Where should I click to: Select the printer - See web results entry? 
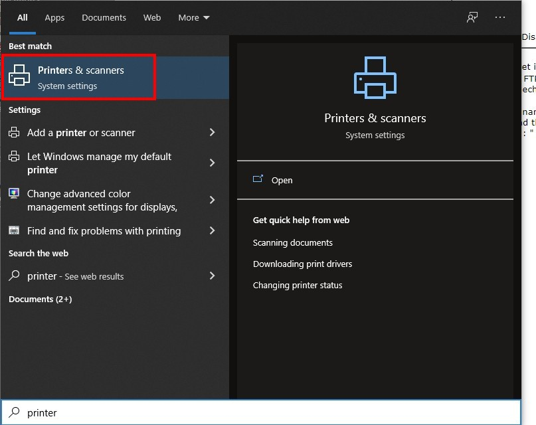point(115,276)
